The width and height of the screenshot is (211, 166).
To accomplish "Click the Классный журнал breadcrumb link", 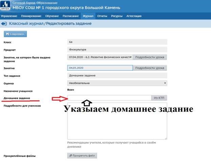I will pyautogui.click(x=26, y=23).
